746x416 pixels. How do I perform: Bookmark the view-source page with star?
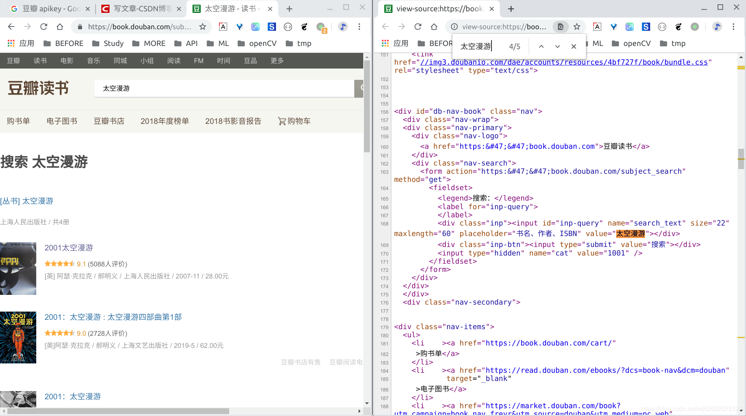577,26
